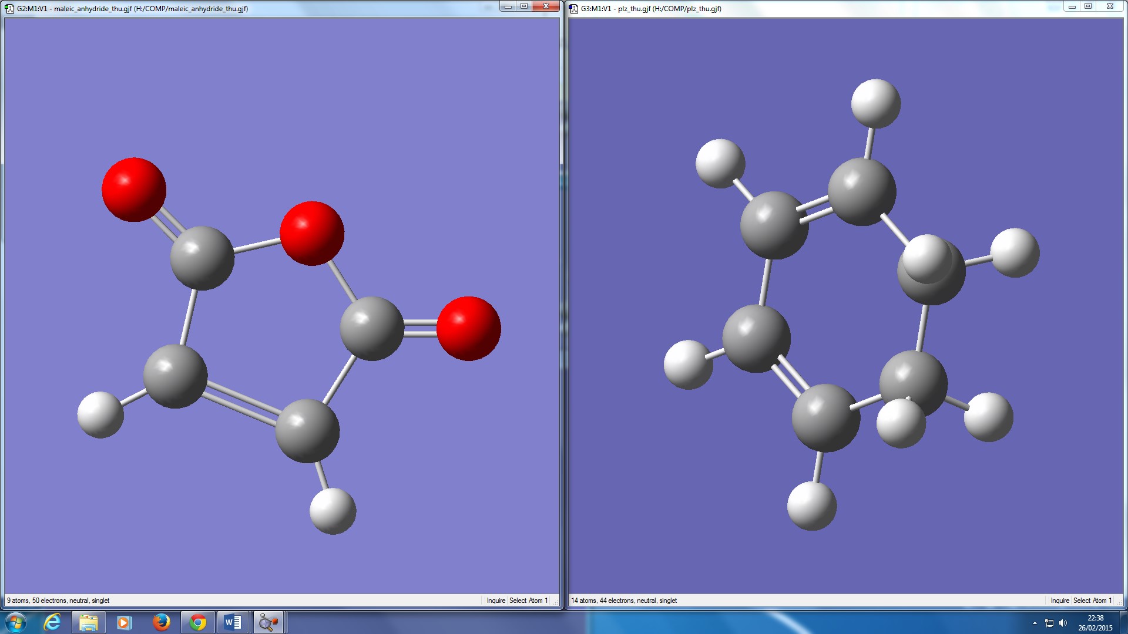Minimize the maleic_anhydride_thu.gjf window
Screen dimensions: 1128x634
tap(508, 6)
